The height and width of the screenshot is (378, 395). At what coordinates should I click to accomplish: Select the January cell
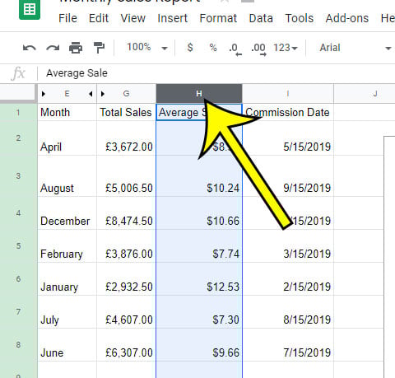[67, 279]
